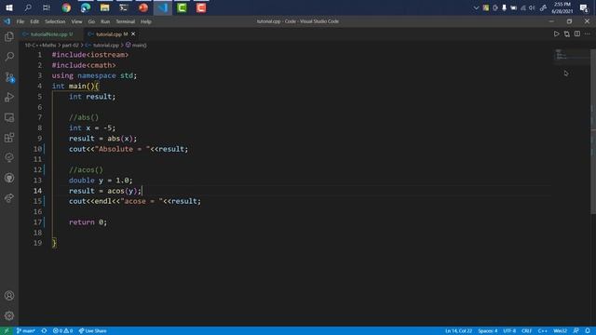Place cursor on the abs(x) line

pyautogui.click(x=102, y=139)
